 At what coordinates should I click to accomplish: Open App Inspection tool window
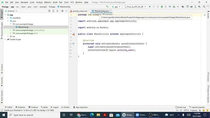(80, 107)
